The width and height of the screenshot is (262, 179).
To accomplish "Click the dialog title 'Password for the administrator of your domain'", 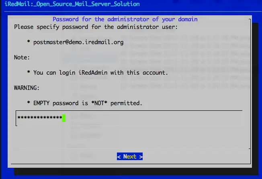I will point(125,19).
